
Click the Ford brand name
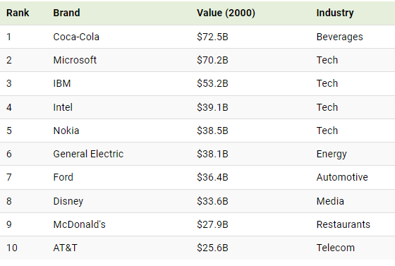click(63, 177)
